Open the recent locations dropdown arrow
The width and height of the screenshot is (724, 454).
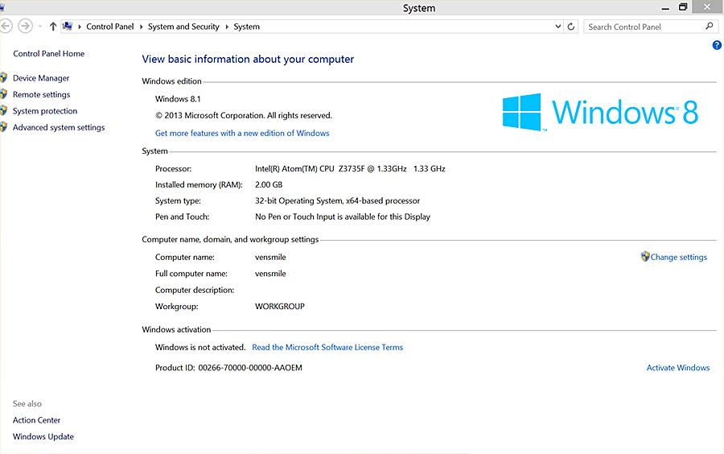point(40,27)
